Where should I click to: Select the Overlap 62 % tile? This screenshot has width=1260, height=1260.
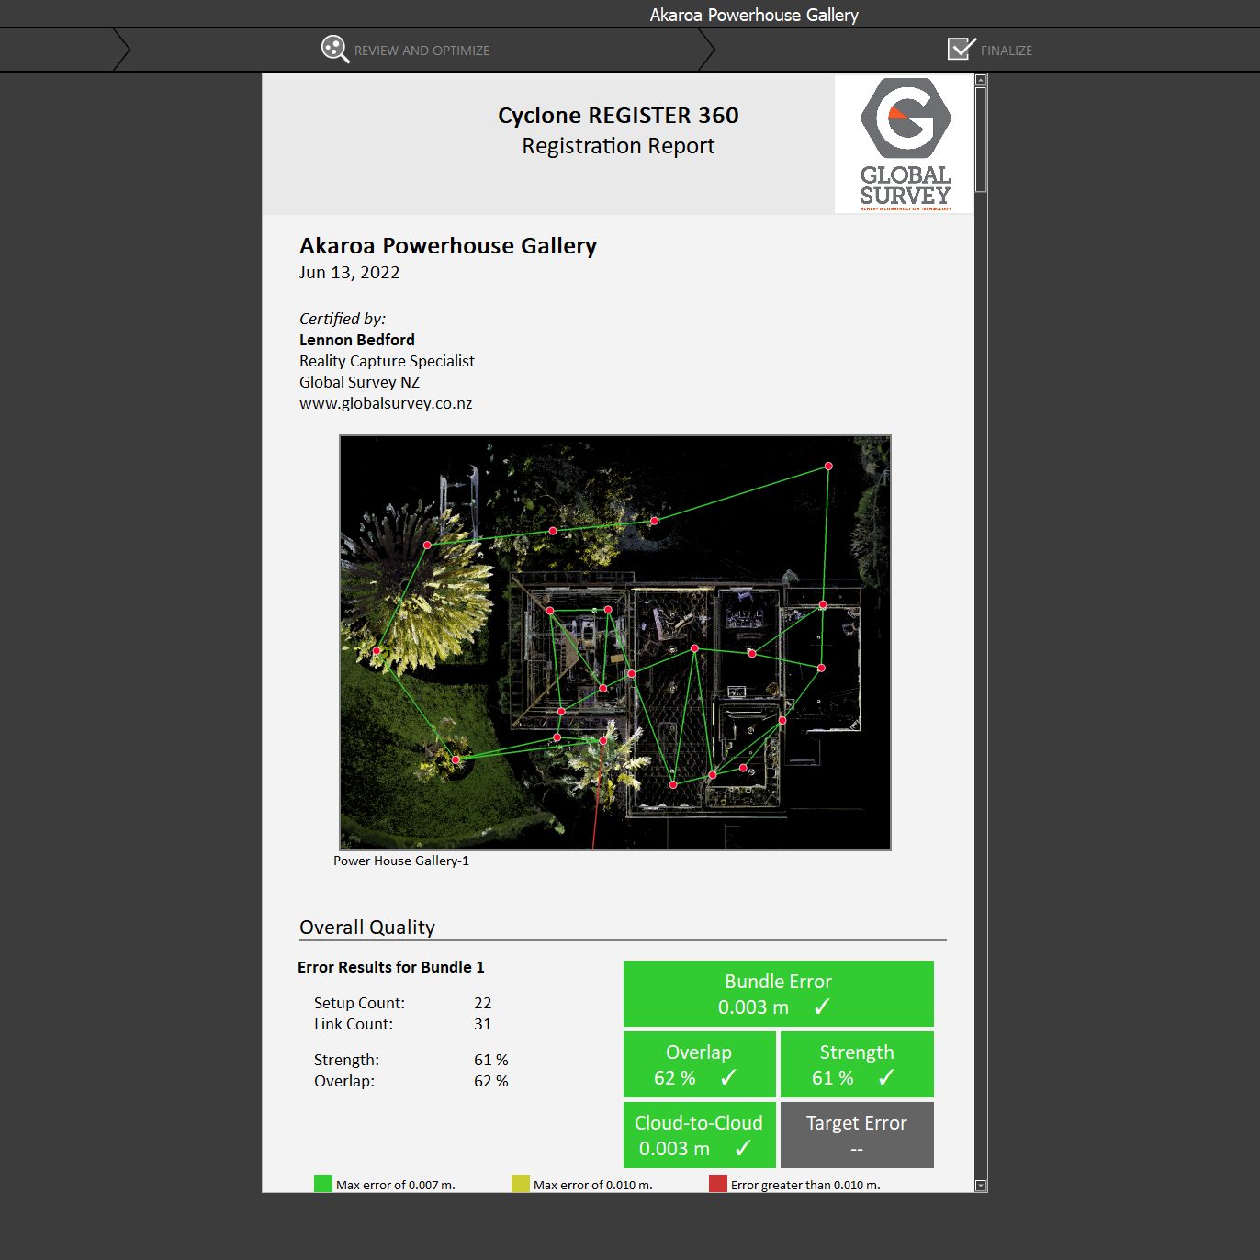699,1064
